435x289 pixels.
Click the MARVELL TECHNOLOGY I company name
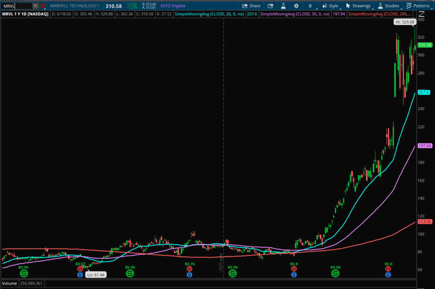point(75,6)
